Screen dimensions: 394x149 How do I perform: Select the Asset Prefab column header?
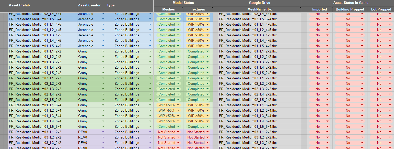pos(42,5)
